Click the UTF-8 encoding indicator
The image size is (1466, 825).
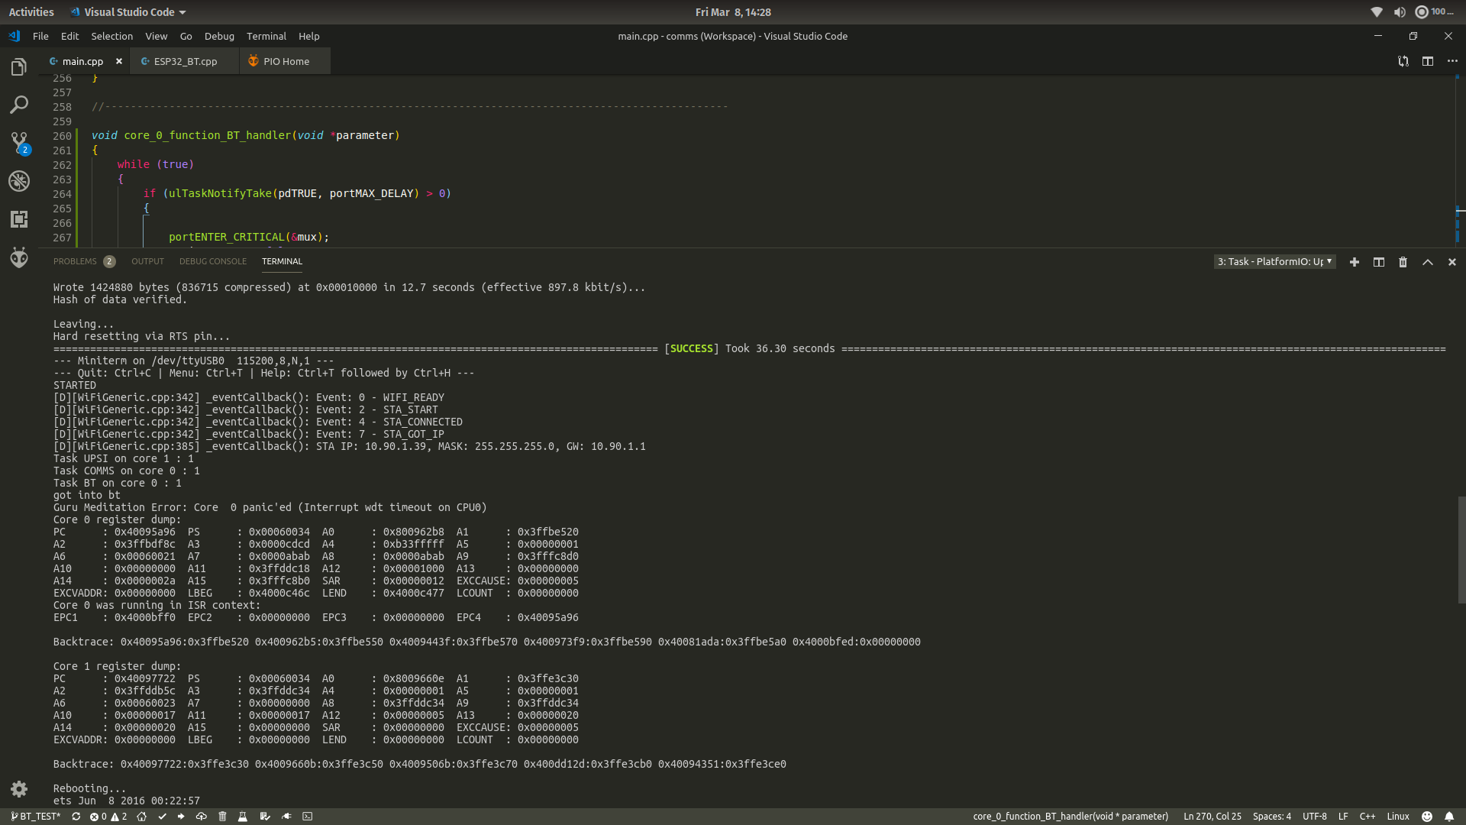(1315, 816)
